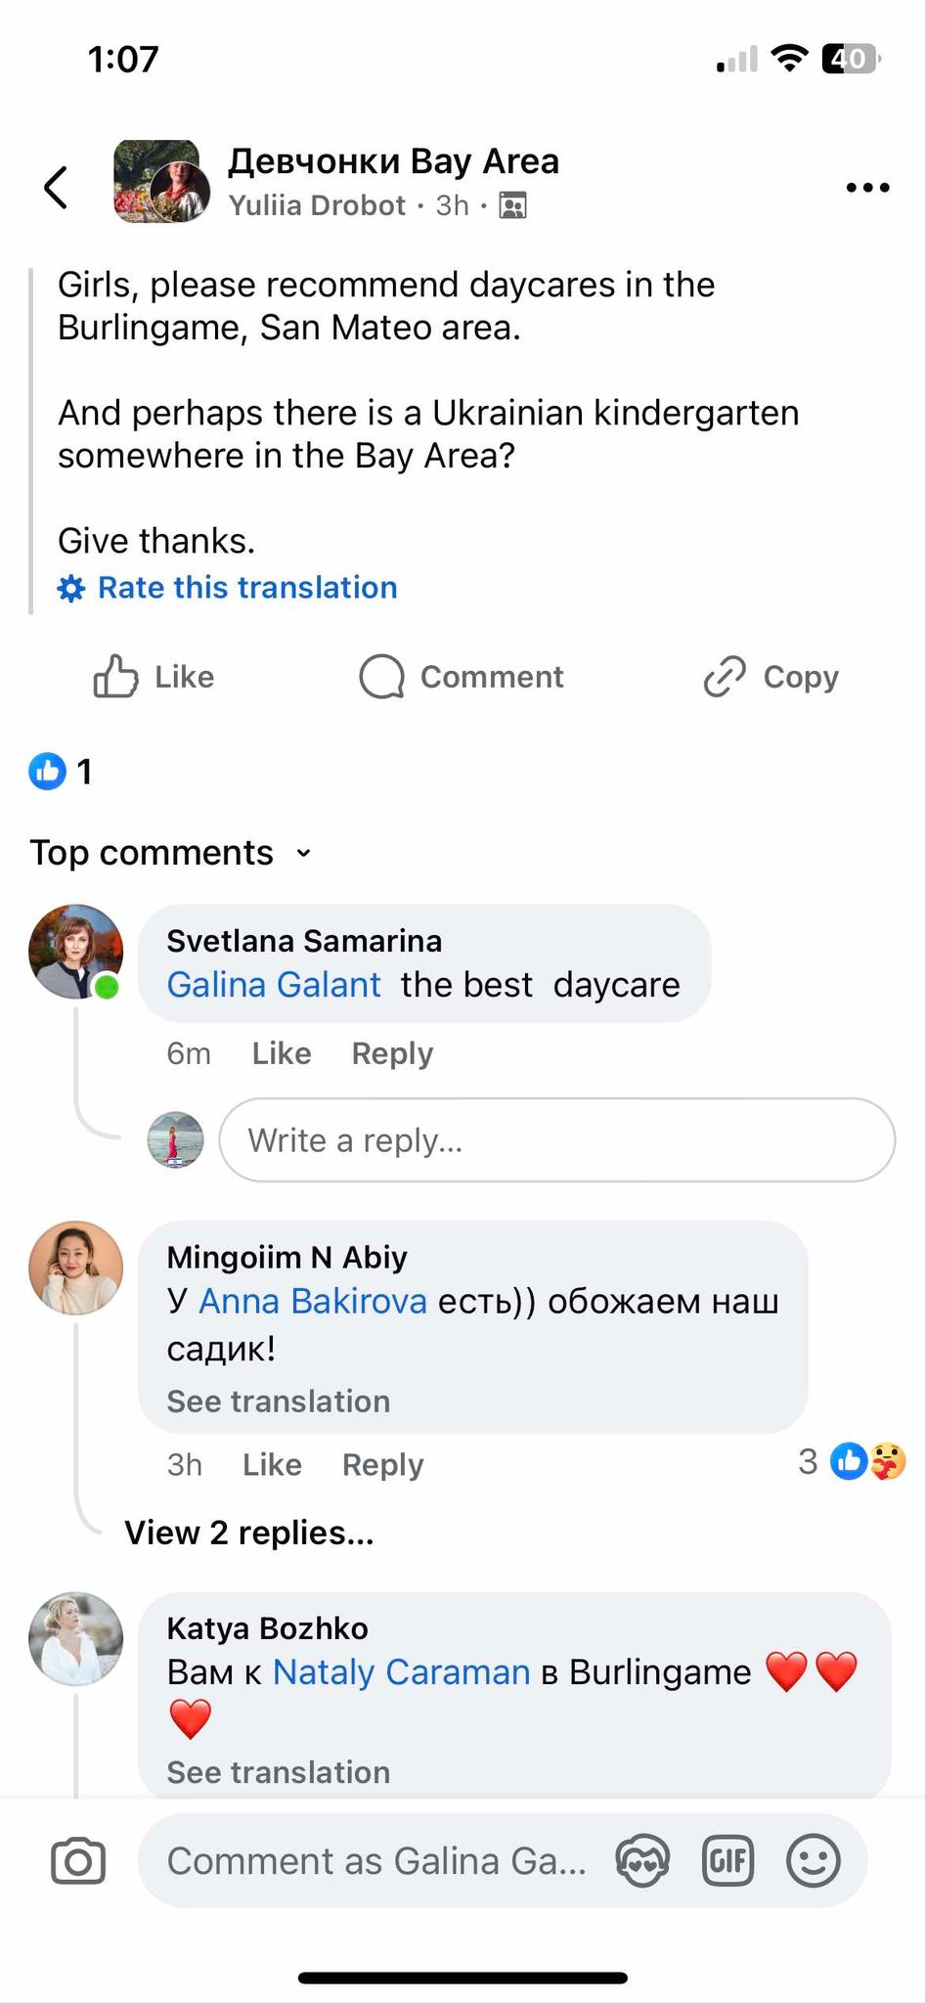Copy the post link
This screenshot has width=925, height=2003.
(771, 677)
